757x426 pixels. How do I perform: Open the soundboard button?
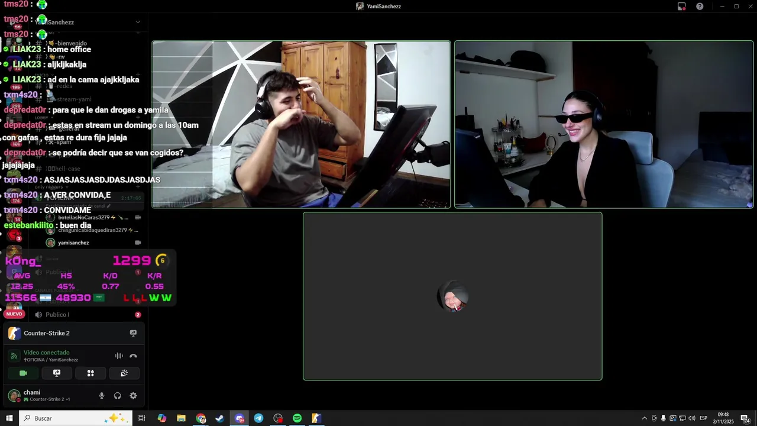124,373
